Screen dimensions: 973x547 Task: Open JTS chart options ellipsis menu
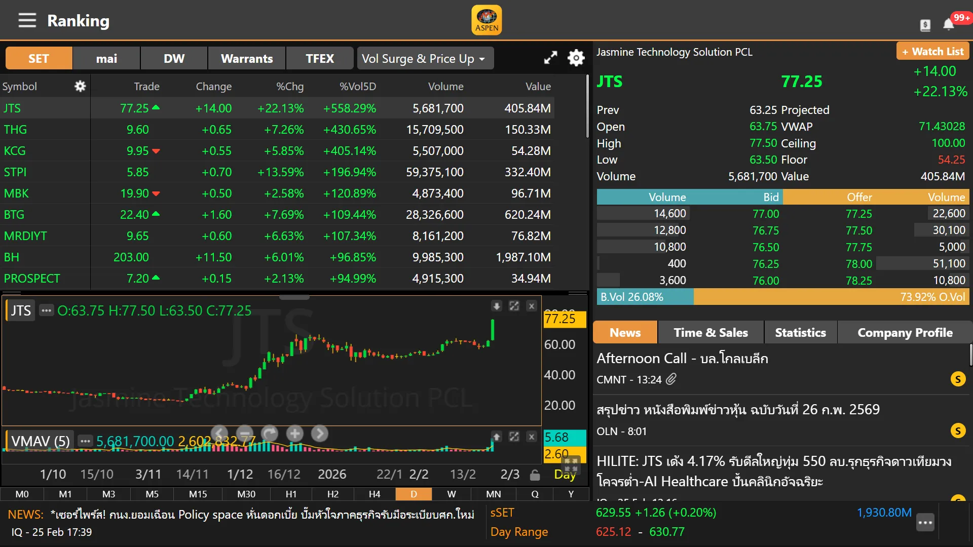pos(46,310)
